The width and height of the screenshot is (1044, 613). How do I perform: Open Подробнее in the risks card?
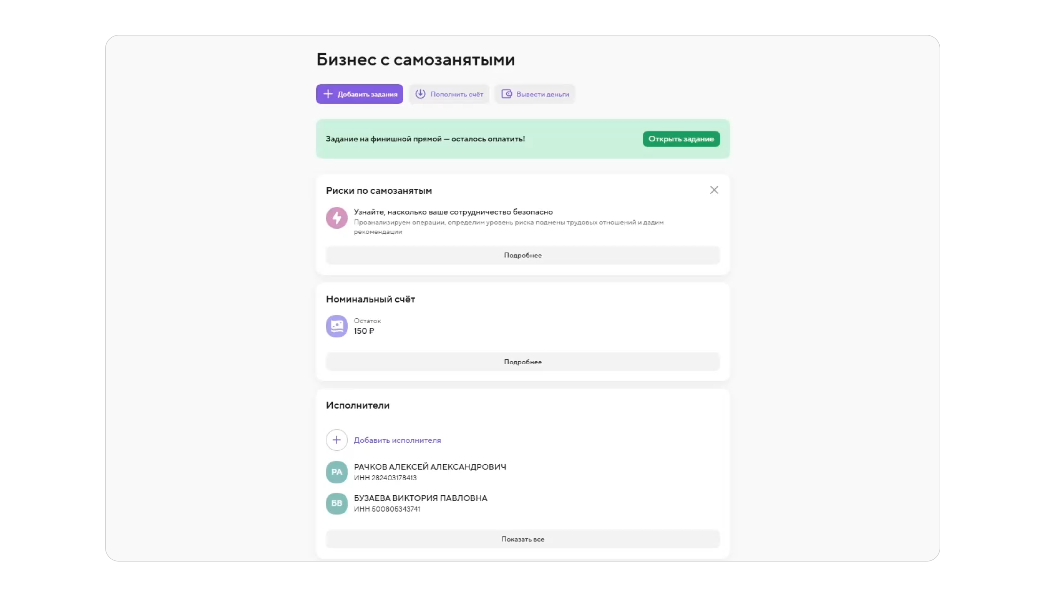[x=522, y=256]
